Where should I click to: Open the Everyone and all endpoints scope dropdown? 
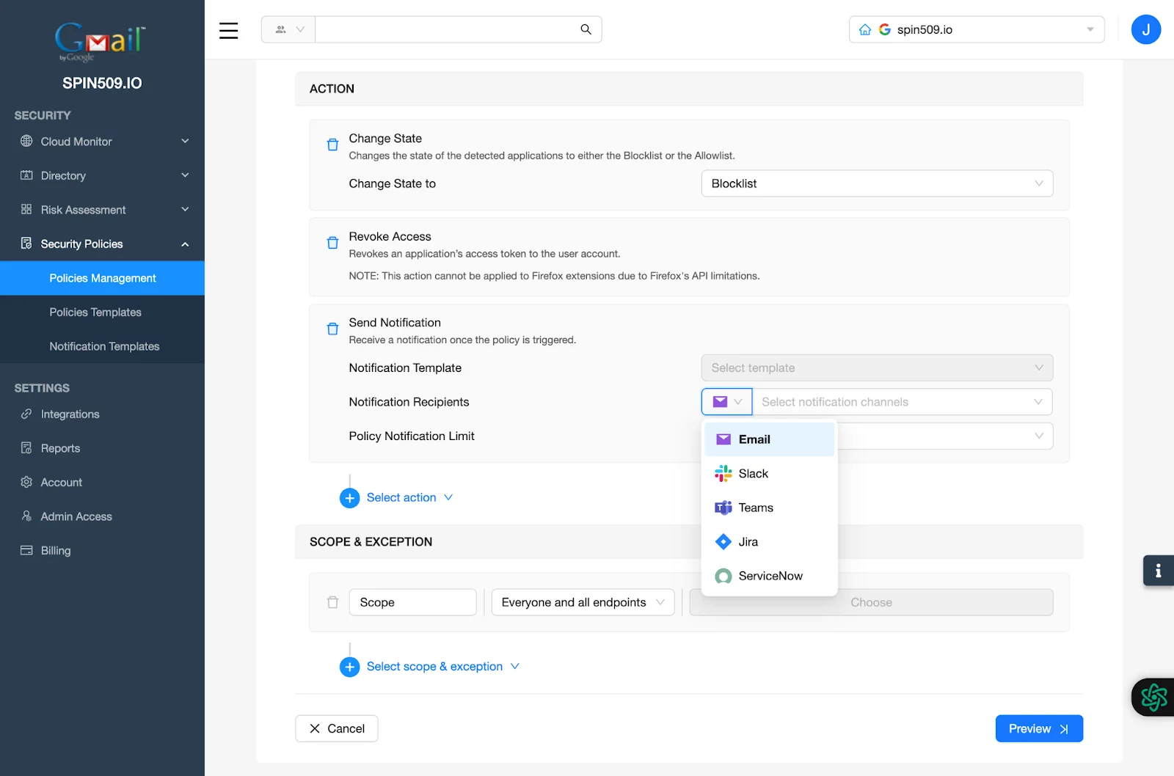point(582,602)
